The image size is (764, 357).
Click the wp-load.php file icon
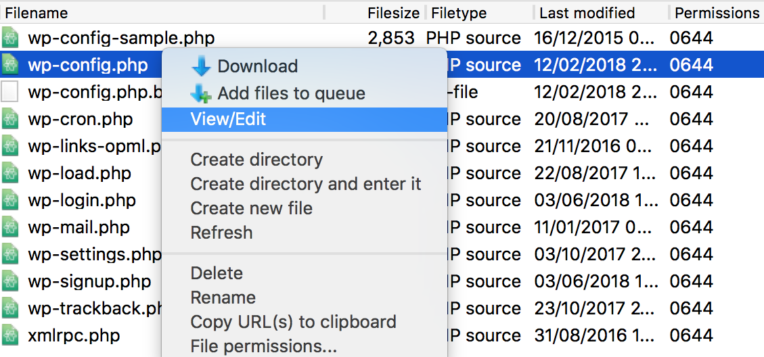pos(9,173)
